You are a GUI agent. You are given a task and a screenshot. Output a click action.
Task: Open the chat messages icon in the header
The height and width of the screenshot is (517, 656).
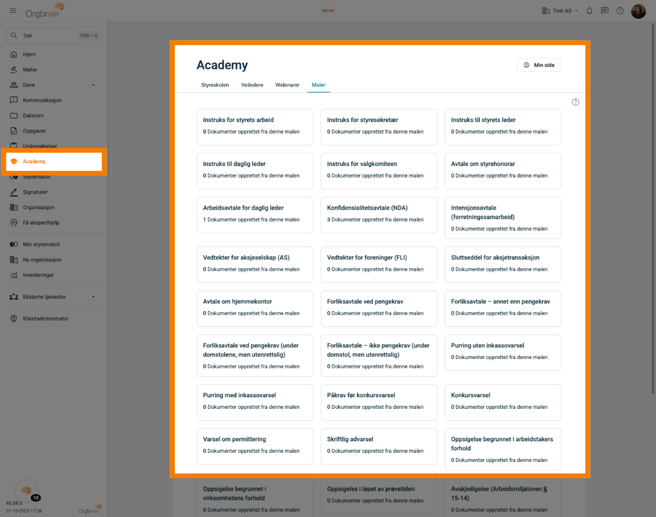pyautogui.click(x=605, y=11)
